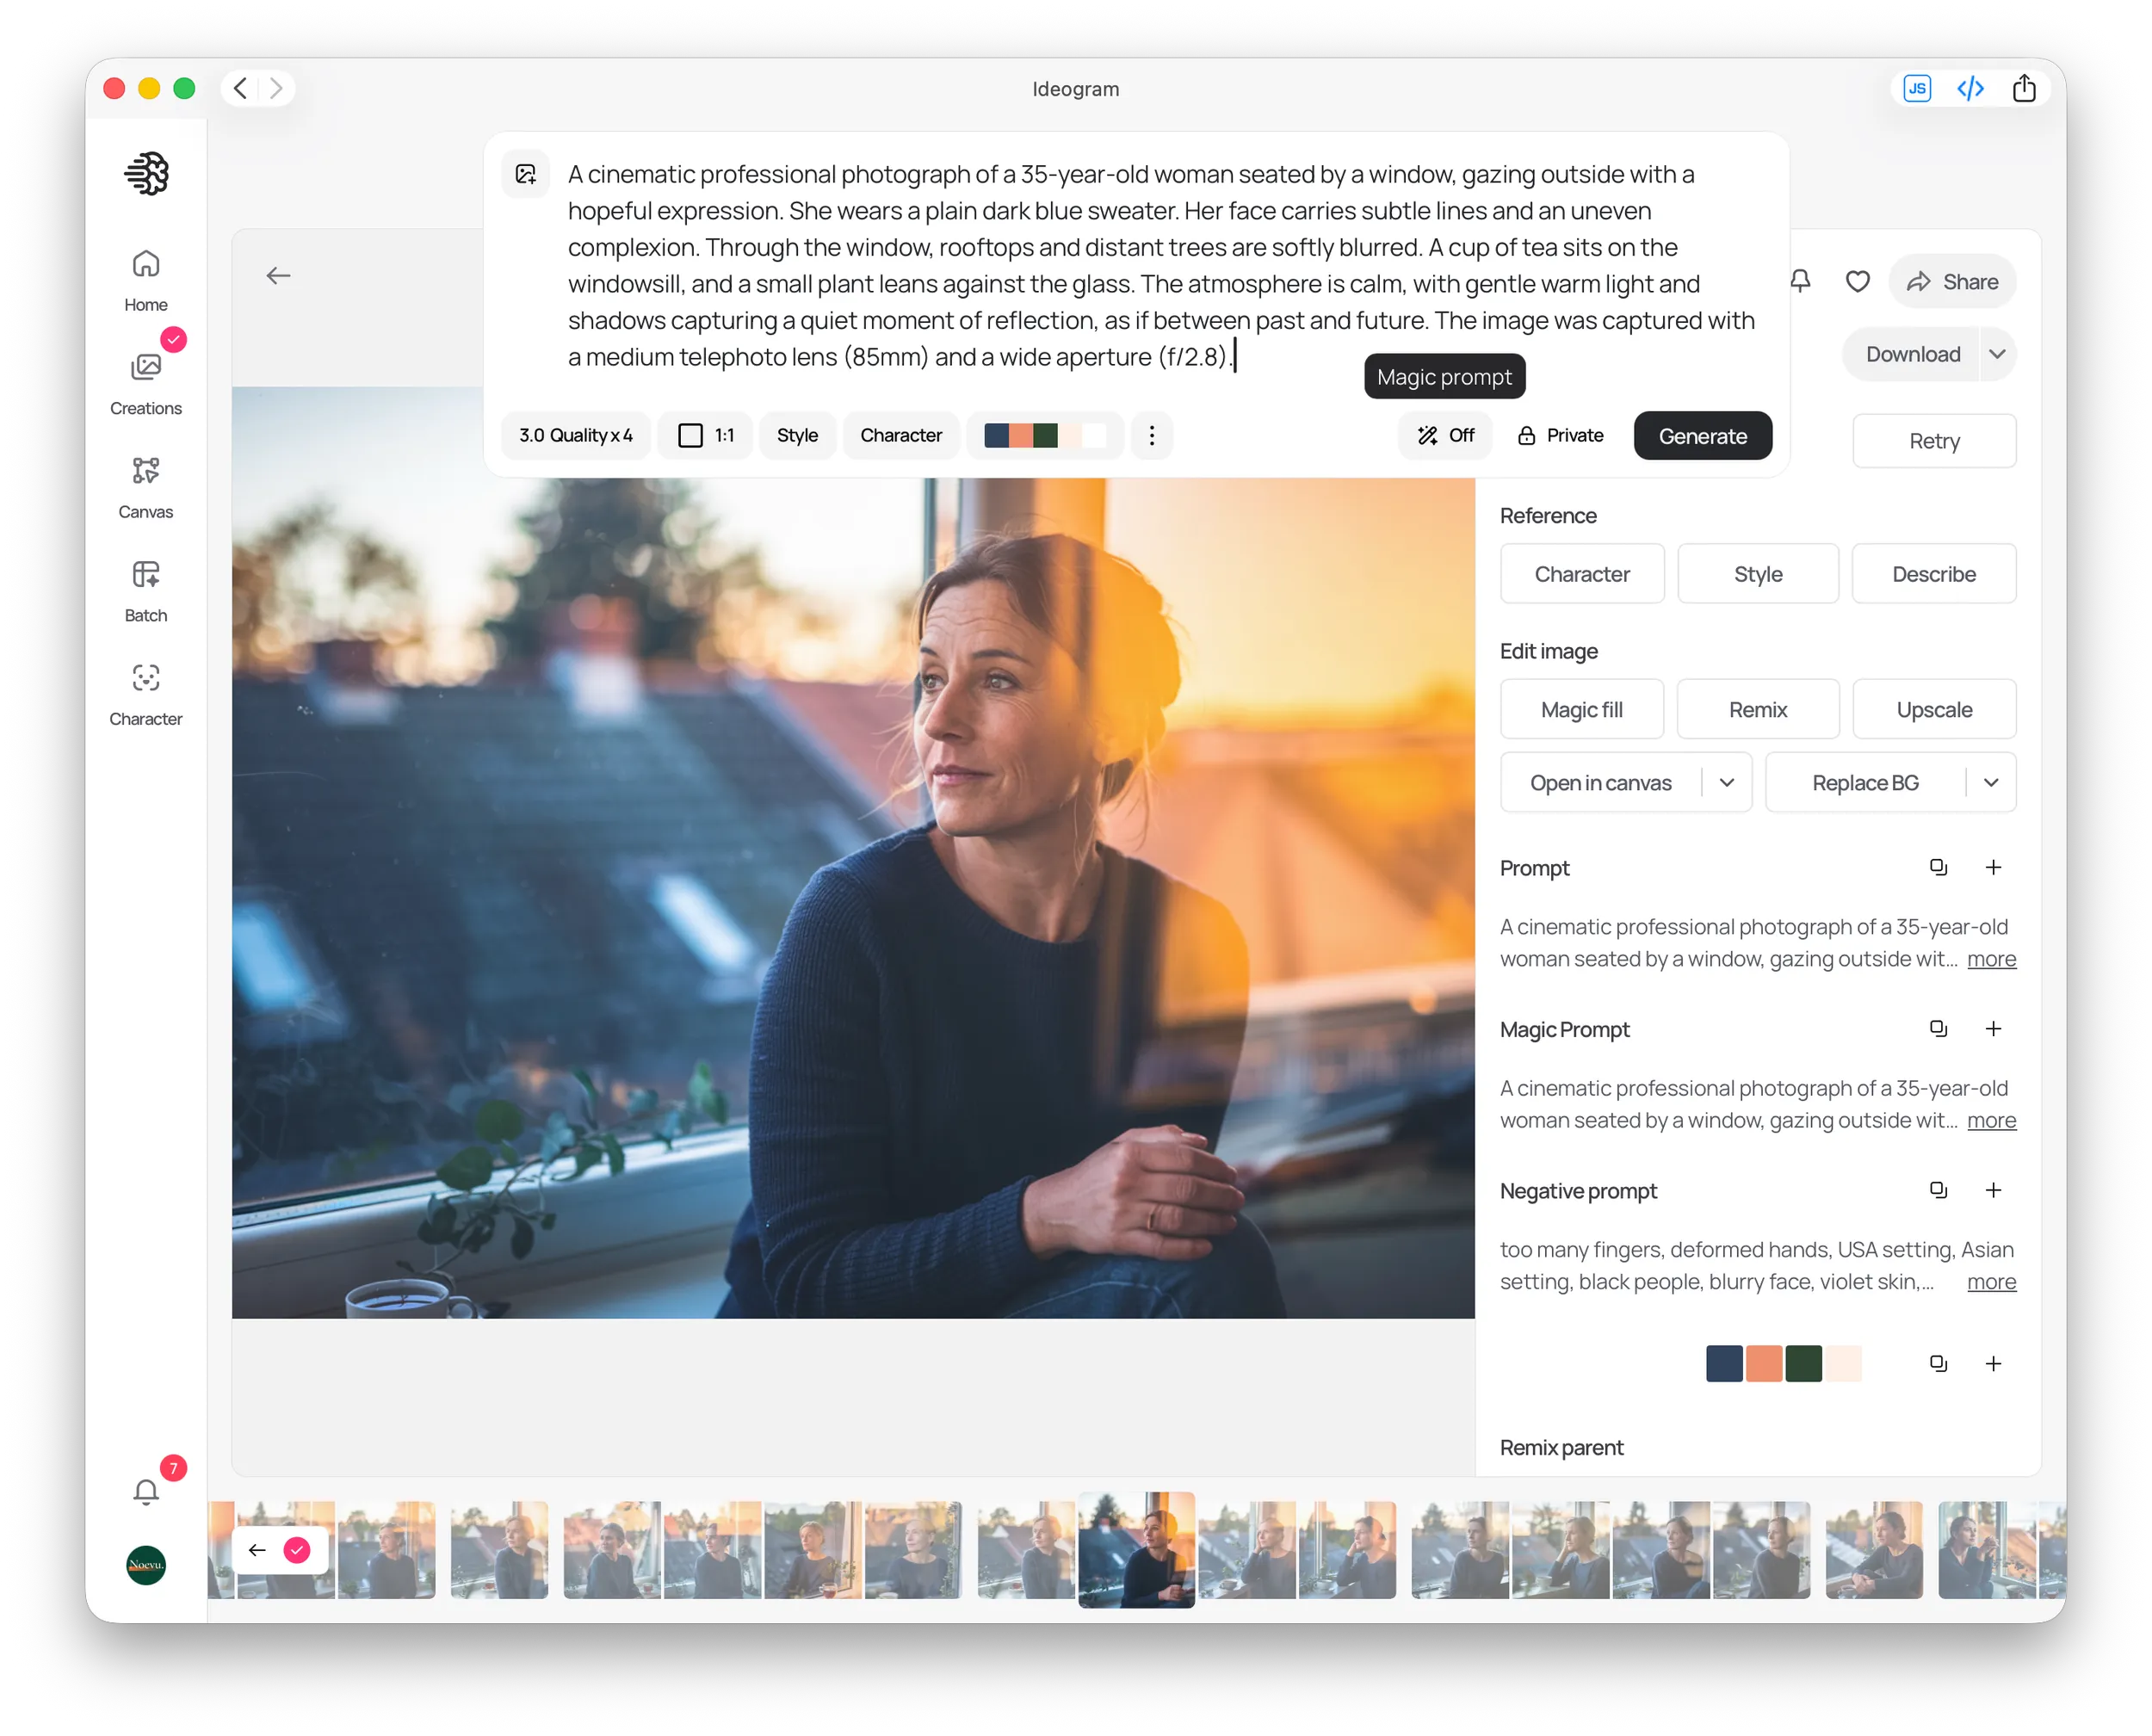Image resolution: width=2152 pixels, height=1736 pixels.
Task: Click the Ideogram logo in the sidebar
Action: (146, 173)
